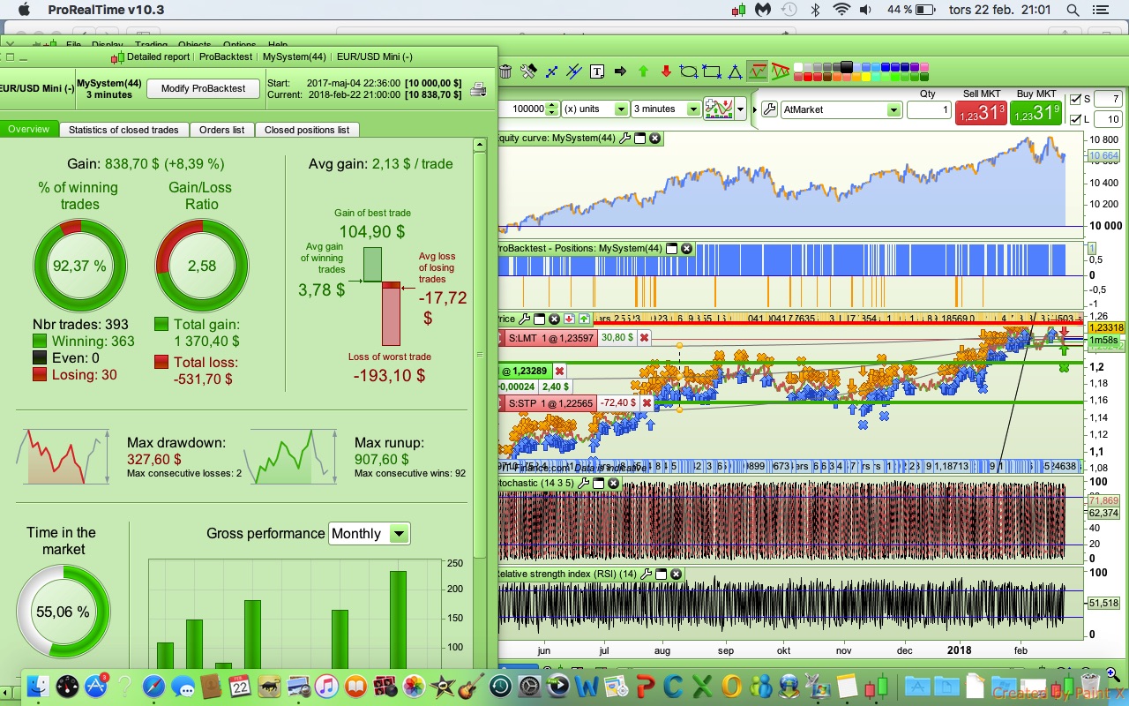This screenshot has height=706, width=1129.
Task: Switch to the Overview tab
Action: [x=29, y=130]
